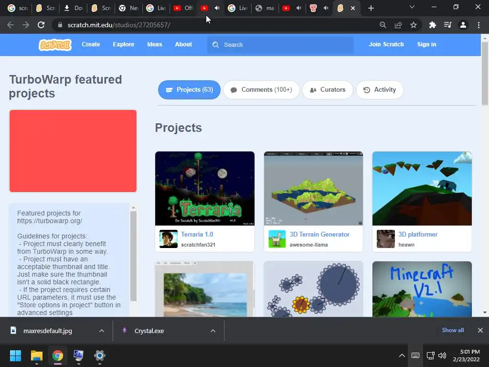Switch to the Activity tab

380,90
